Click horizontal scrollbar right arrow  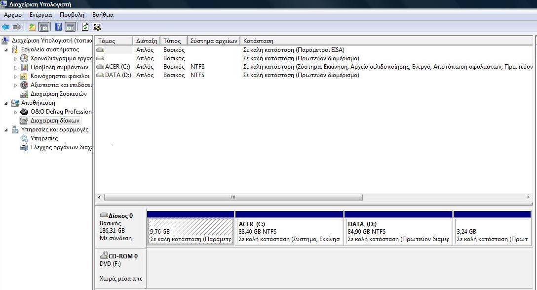528,198
